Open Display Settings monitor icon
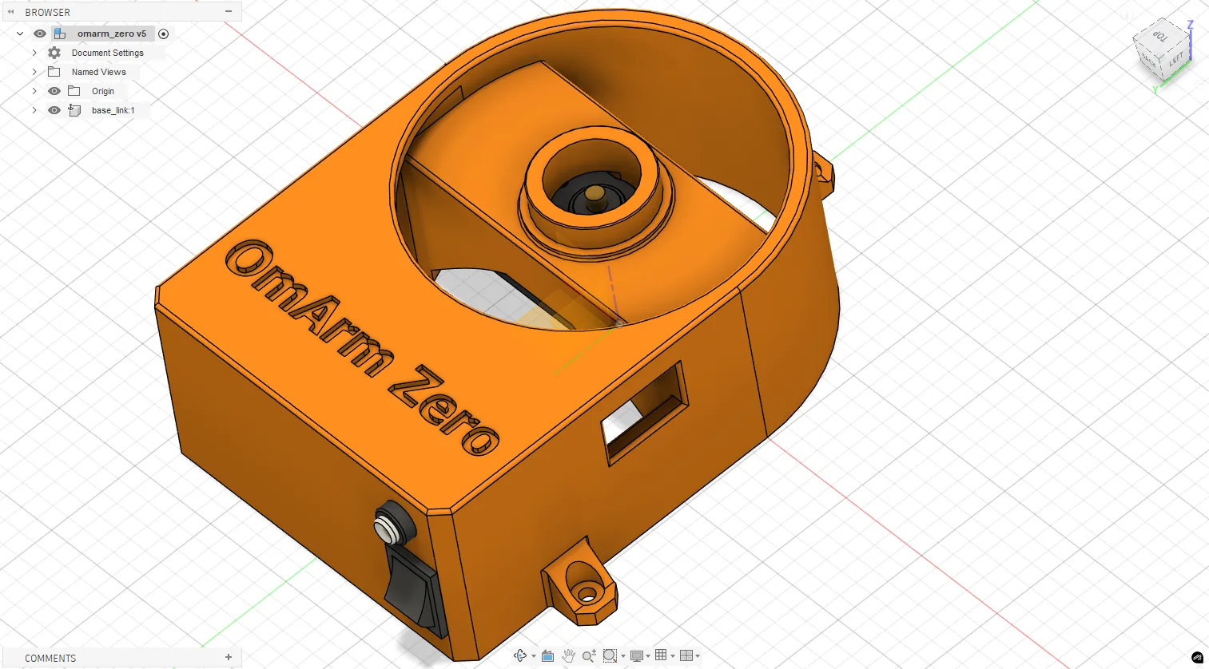This screenshot has width=1209, height=669. coord(636,655)
